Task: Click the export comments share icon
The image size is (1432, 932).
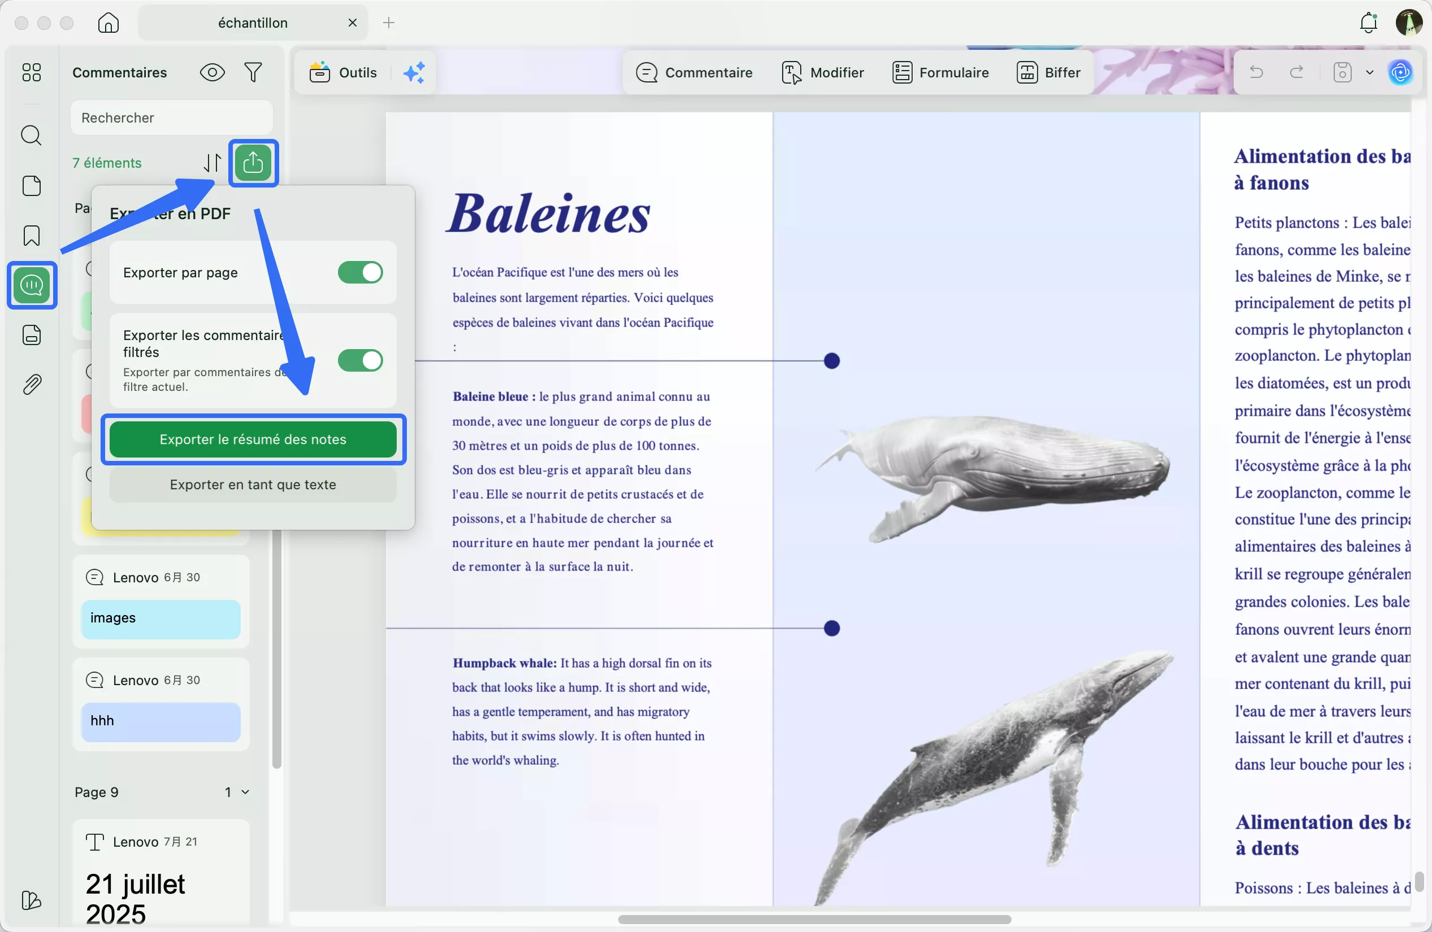Action: tap(253, 163)
